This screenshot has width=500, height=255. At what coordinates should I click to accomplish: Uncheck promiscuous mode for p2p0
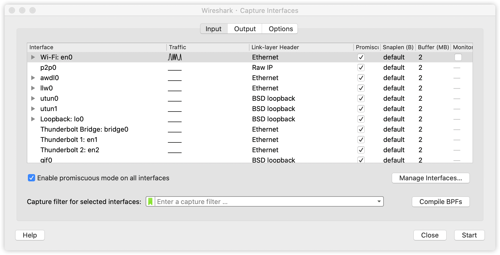click(x=361, y=67)
